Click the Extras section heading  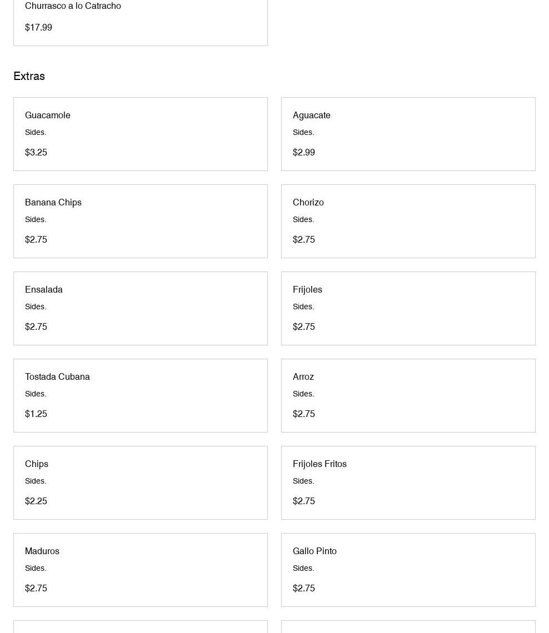click(29, 76)
